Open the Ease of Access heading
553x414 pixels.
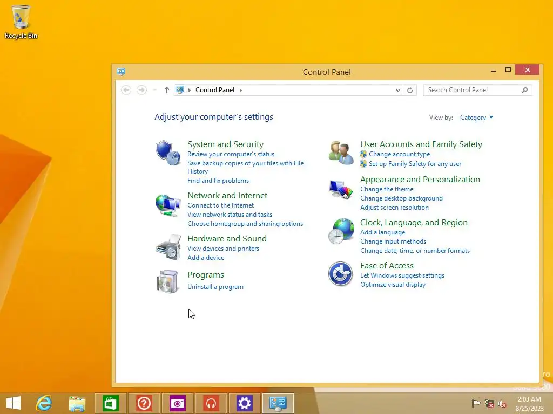click(x=387, y=266)
